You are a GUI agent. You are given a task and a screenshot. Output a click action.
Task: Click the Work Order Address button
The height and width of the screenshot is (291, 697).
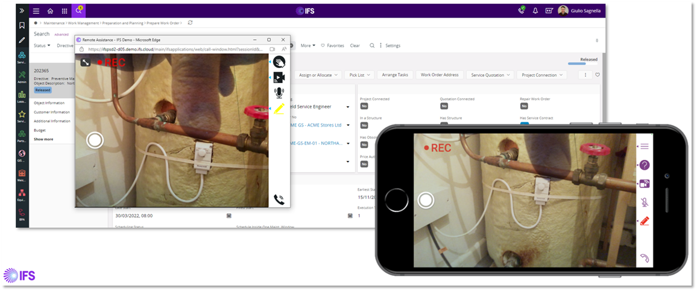point(440,75)
